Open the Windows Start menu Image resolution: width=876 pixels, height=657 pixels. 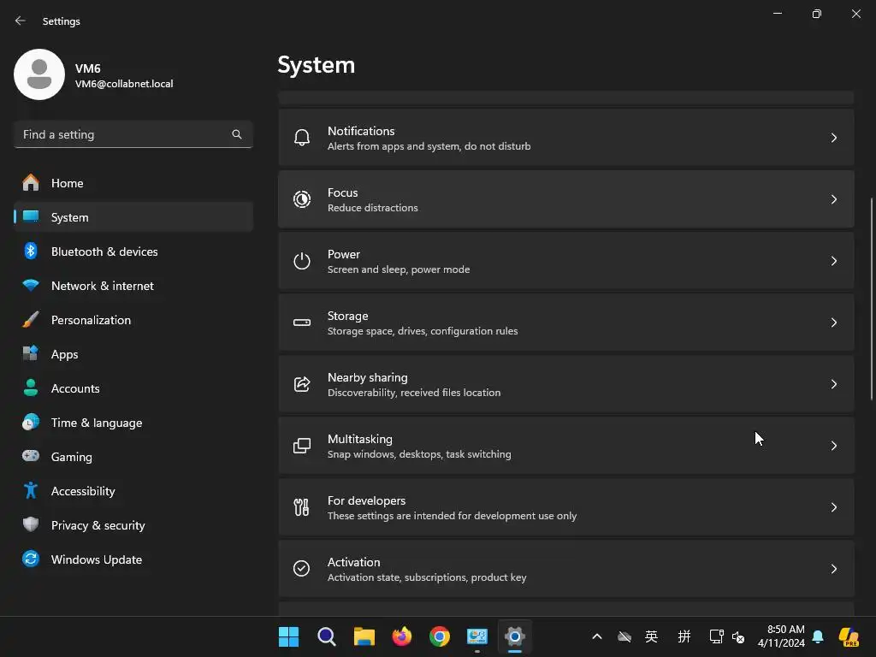[289, 636]
